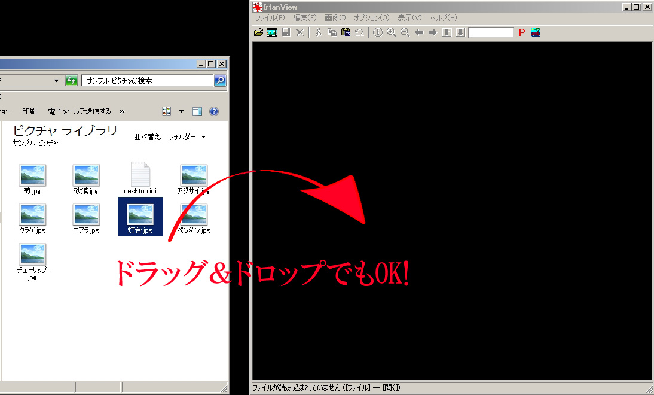This screenshot has height=395, width=654.
Task: Click 電子メールで送信する in Explorer toolbar
Action: coord(80,111)
